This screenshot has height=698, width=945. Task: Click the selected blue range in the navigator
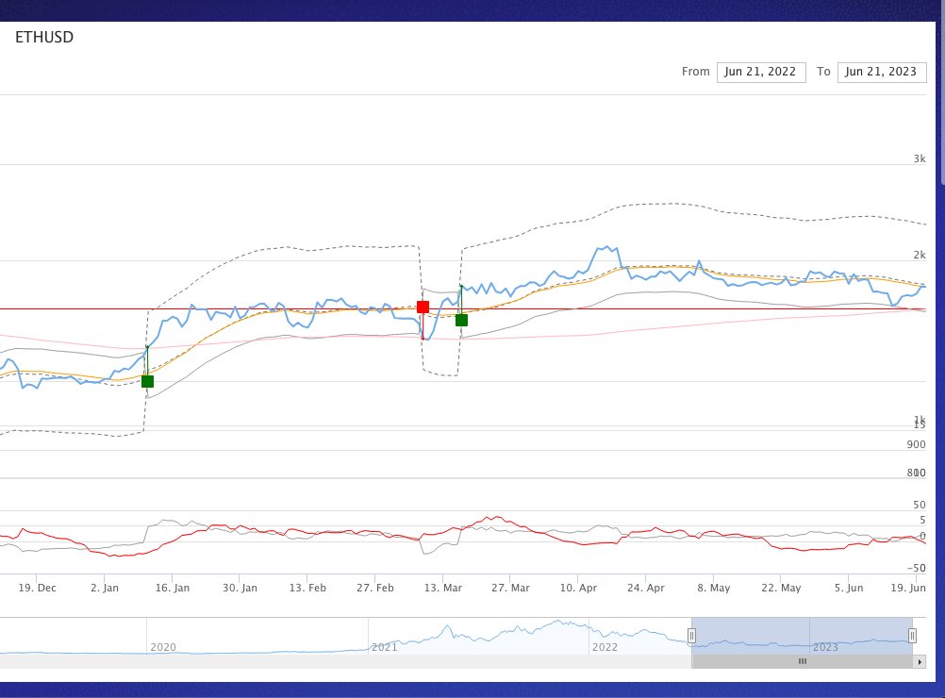(x=802, y=637)
